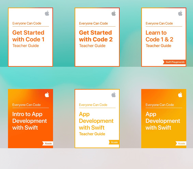Click 'Everyone Can Code' on Learn to Code cover
Screen dimensions: 193x169
159,23
